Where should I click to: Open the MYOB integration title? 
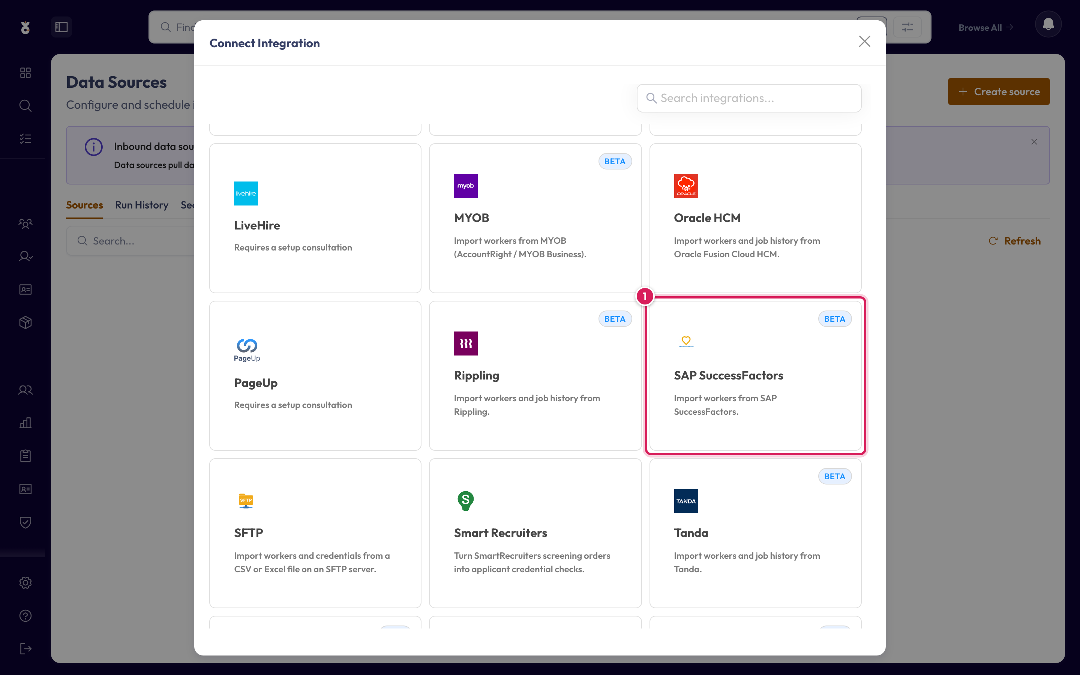(x=471, y=218)
